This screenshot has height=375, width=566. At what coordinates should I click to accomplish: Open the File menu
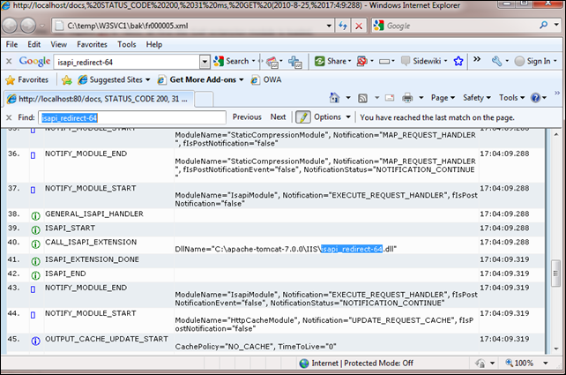11,44
